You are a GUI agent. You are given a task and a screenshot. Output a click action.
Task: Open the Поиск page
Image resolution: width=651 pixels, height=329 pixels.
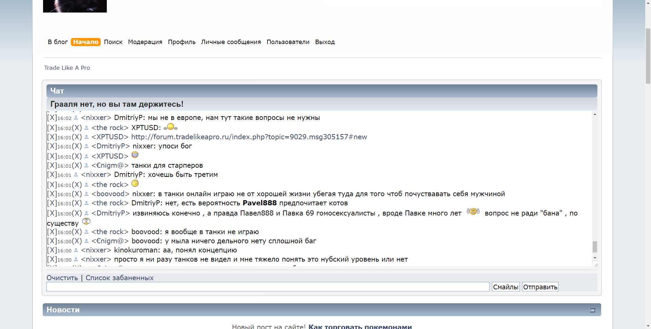113,42
